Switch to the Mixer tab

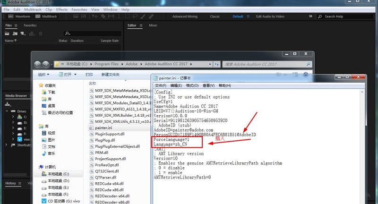coord(153,25)
